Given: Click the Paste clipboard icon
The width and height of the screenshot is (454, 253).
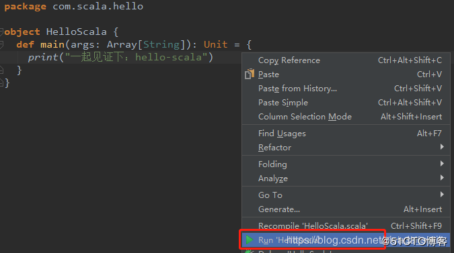Looking at the screenshot, I should coord(250,74).
